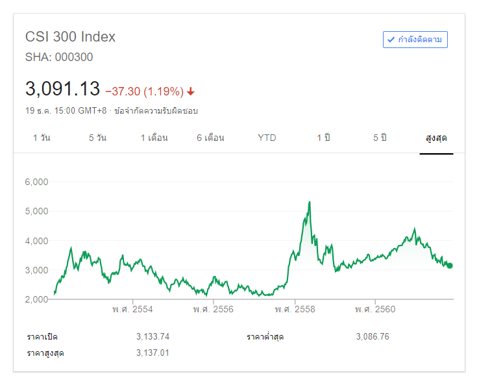This screenshot has width=479, height=385.
Task: Click the green endpoint dot on the chart
Action: click(449, 266)
